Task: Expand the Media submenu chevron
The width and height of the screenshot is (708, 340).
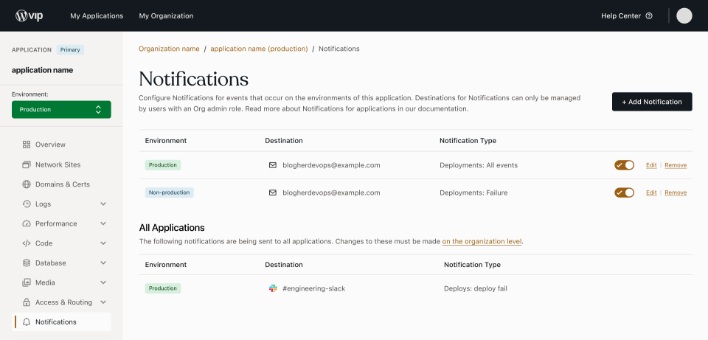Action: pyautogui.click(x=103, y=282)
